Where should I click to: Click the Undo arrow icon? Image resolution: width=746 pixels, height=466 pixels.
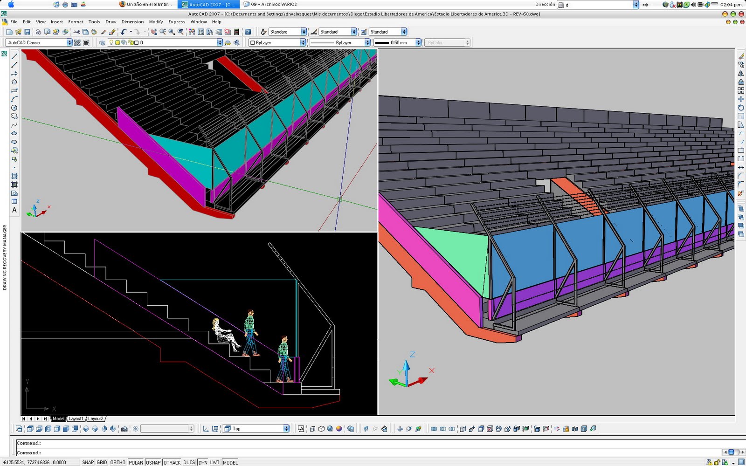click(124, 32)
